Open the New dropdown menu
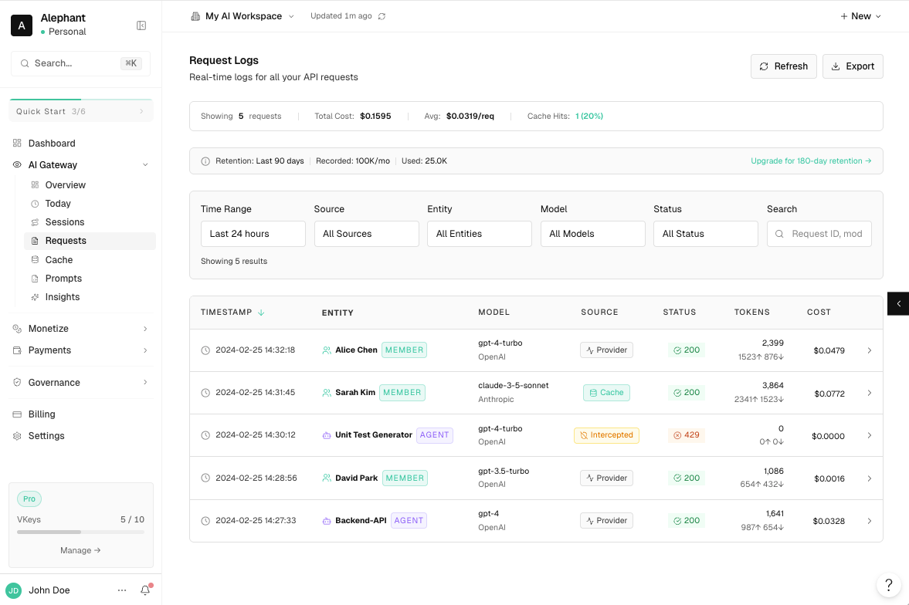Screen dimensions: 909x605 coord(860,16)
